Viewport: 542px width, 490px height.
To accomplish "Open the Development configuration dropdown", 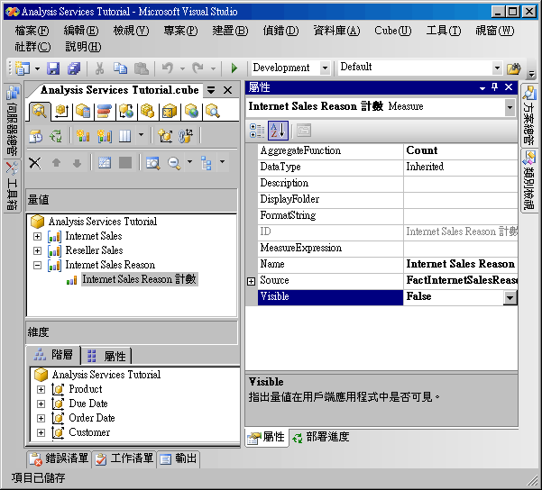I will point(325,68).
